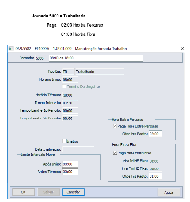Focus the Horário Término field

coord(70,95)
